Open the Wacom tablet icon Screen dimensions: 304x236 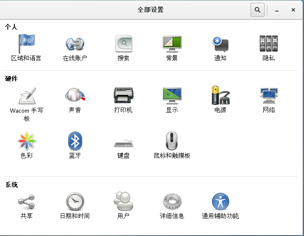pyautogui.click(x=28, y=96)
